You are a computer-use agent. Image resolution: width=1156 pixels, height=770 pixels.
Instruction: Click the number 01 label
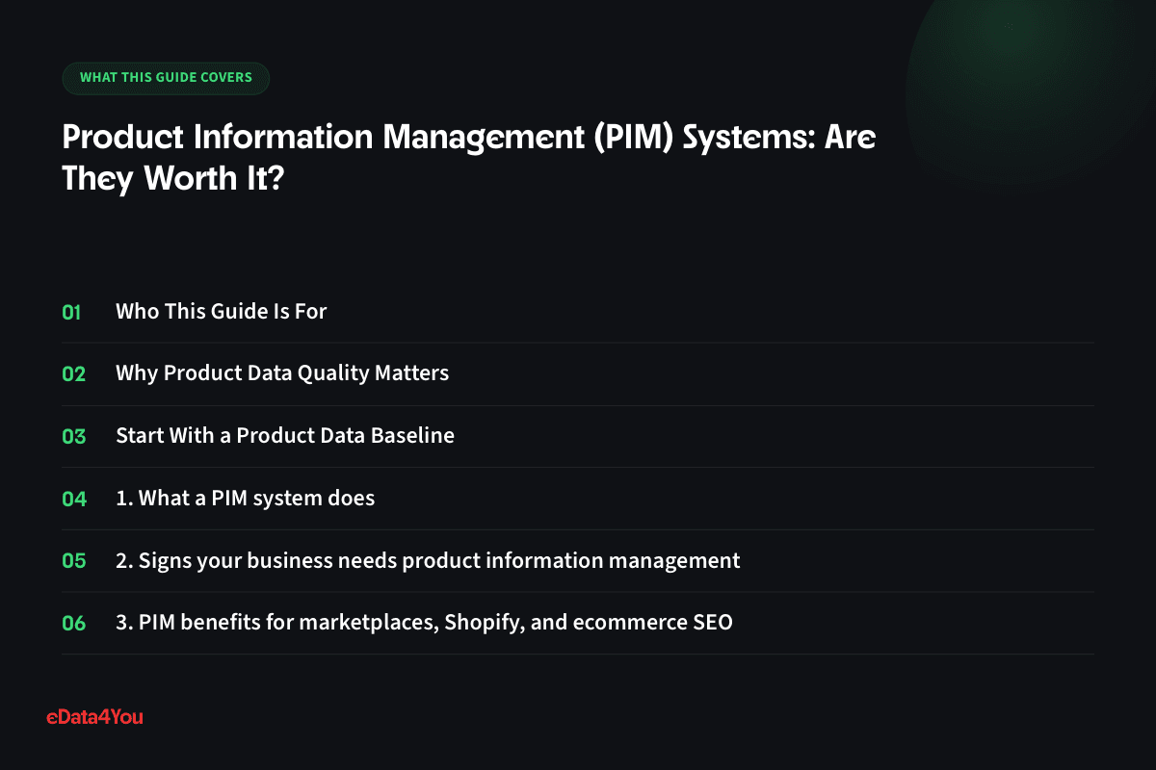71,311
